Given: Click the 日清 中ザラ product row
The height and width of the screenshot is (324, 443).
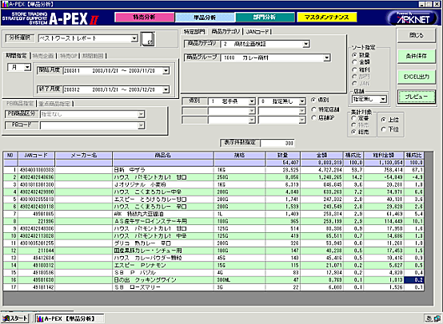Looking at the screenshot, I should point(214,170).
